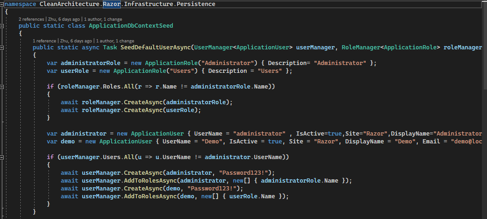Viewport: 487px width, 219px height.
Task: Click "userRole.Name" in last AddToRolesAsync call
Action: point(252,196)
